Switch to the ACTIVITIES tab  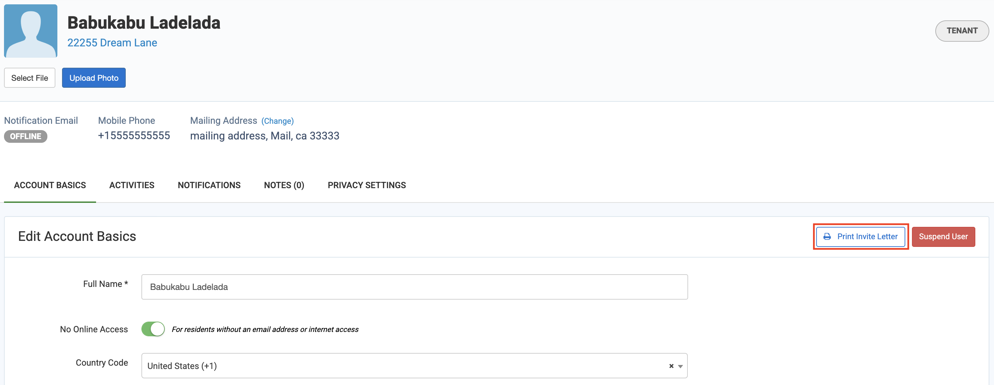(131, 185)
